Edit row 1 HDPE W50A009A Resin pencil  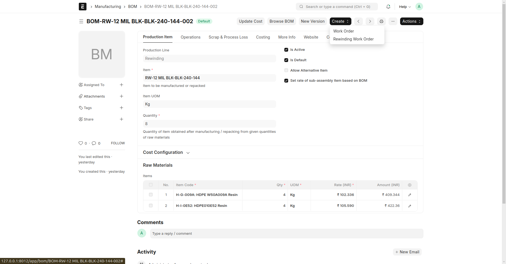(x=409, y=195)
